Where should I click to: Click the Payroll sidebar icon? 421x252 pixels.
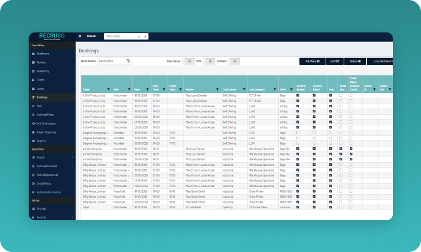coord(33,157)
